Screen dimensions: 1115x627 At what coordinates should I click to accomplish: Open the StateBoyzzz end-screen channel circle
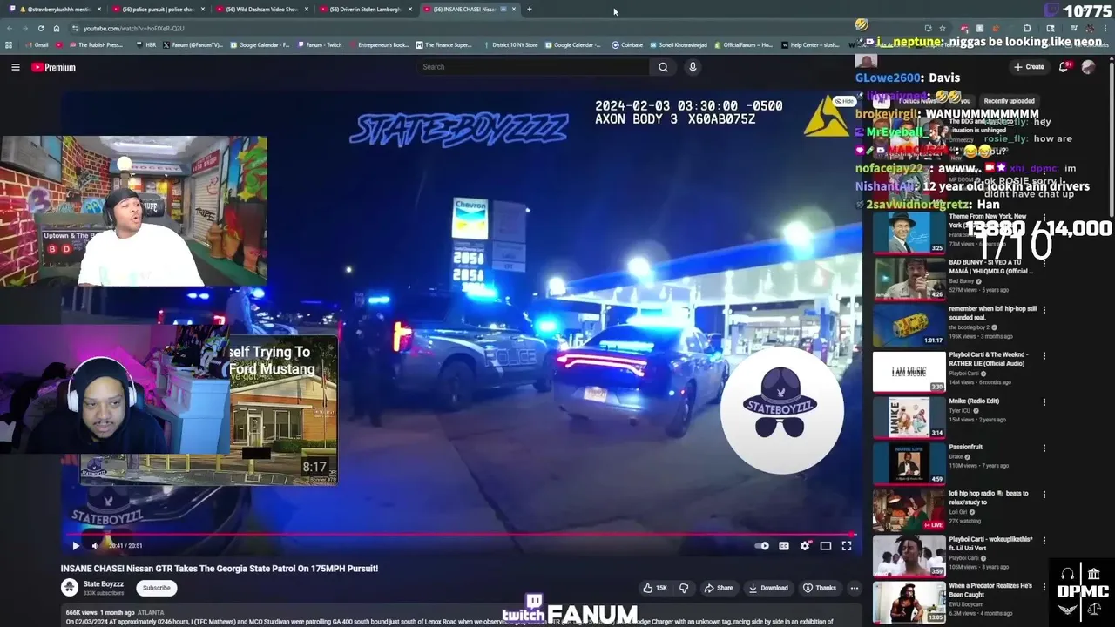tap(781, 411)
